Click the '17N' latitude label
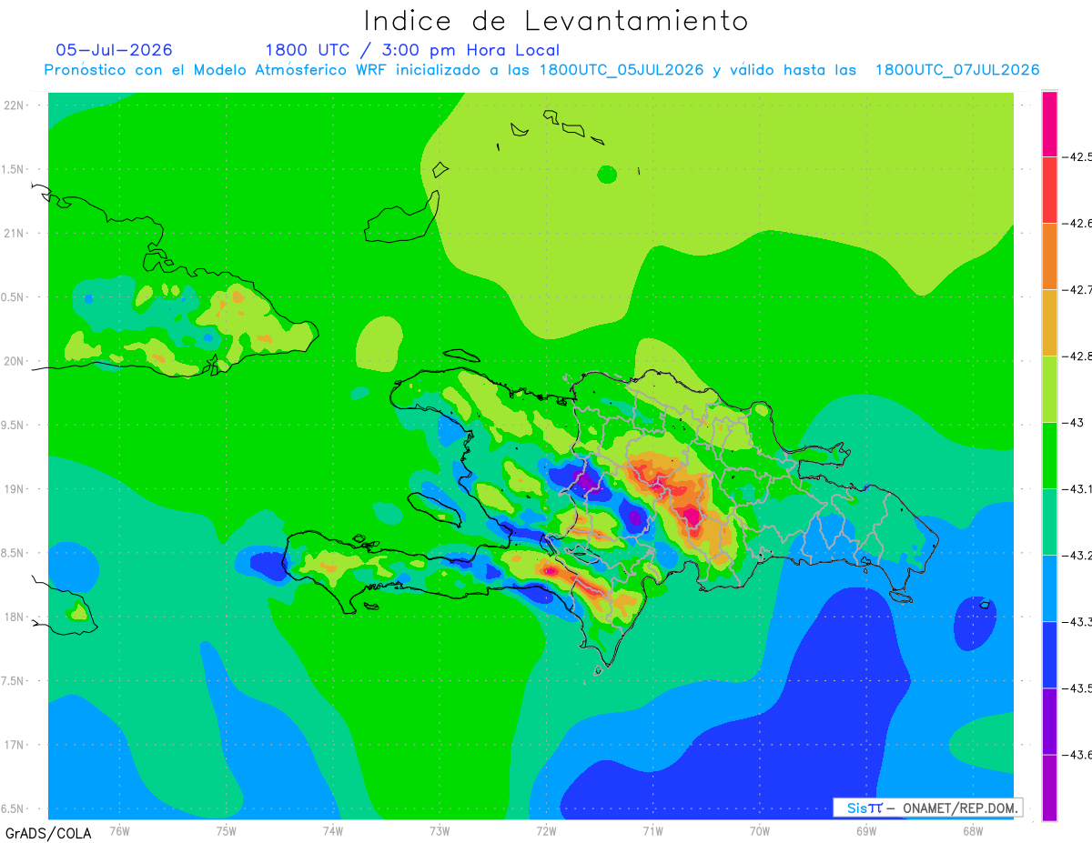This screenshot has width=1092, height=843. (14, 745)
